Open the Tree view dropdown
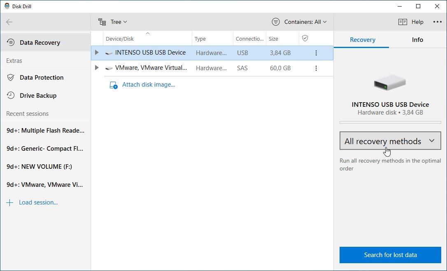The image size is (447, 271). [119, 22]
